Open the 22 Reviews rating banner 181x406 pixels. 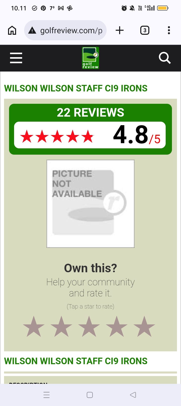tap(90, 129)
